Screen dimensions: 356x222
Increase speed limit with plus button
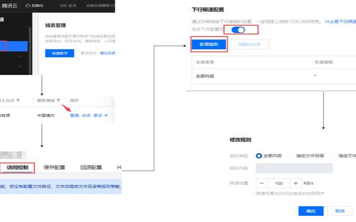(x=295, y=183)
